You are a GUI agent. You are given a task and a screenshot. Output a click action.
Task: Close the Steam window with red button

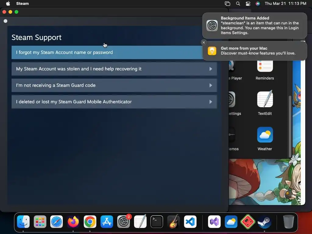(x=4, y=12)
